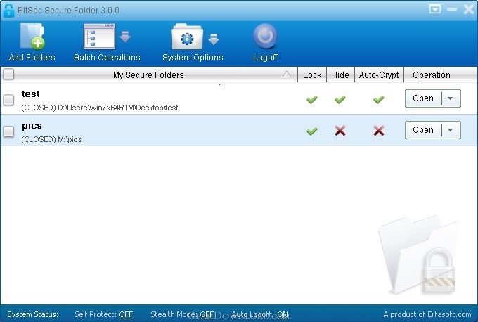Toggle Auto Logoff ON link

point(283,314)
